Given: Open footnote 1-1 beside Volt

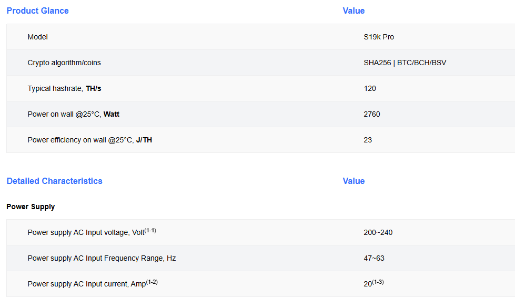Looking at the screenshot, I should 150,230.
